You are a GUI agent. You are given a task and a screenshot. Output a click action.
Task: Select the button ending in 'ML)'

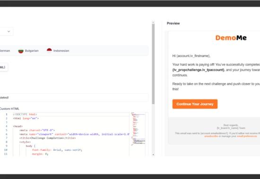[4, 67]
